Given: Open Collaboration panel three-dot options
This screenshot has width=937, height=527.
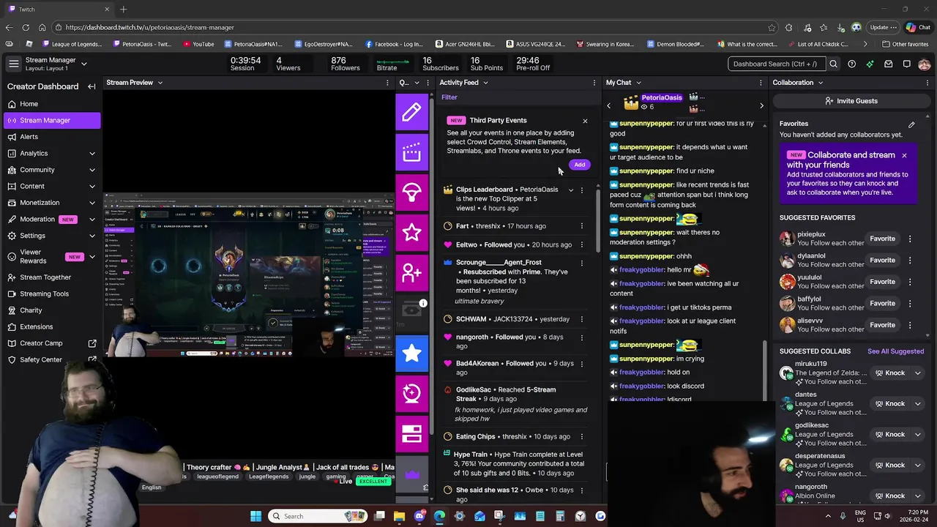Looking at the screenshot, I should coord(928,83).
